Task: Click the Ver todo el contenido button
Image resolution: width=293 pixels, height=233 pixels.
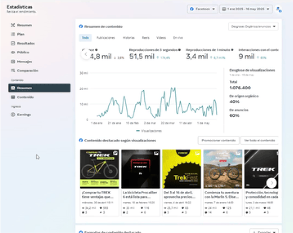Action: [260, 140]
